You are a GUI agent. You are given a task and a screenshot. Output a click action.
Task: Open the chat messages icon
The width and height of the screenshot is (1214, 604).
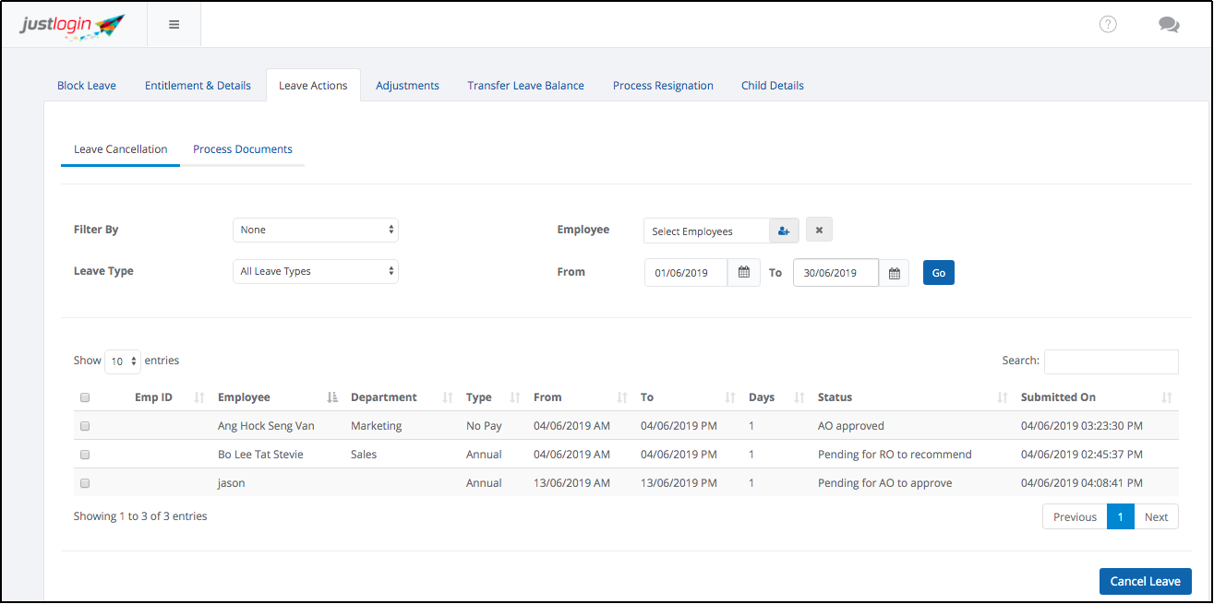(1169, 25)
